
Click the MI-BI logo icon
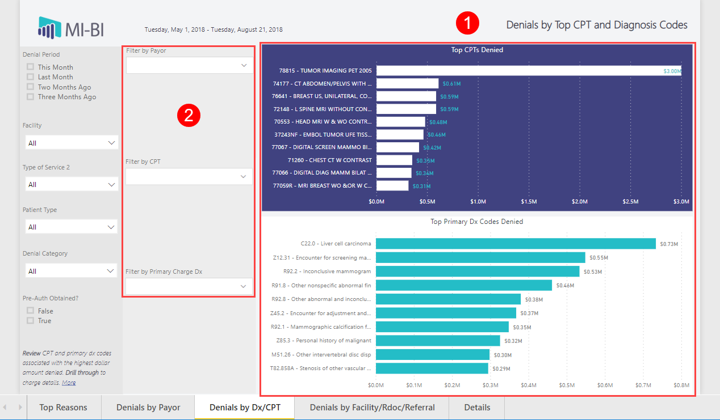coord(49,27)
